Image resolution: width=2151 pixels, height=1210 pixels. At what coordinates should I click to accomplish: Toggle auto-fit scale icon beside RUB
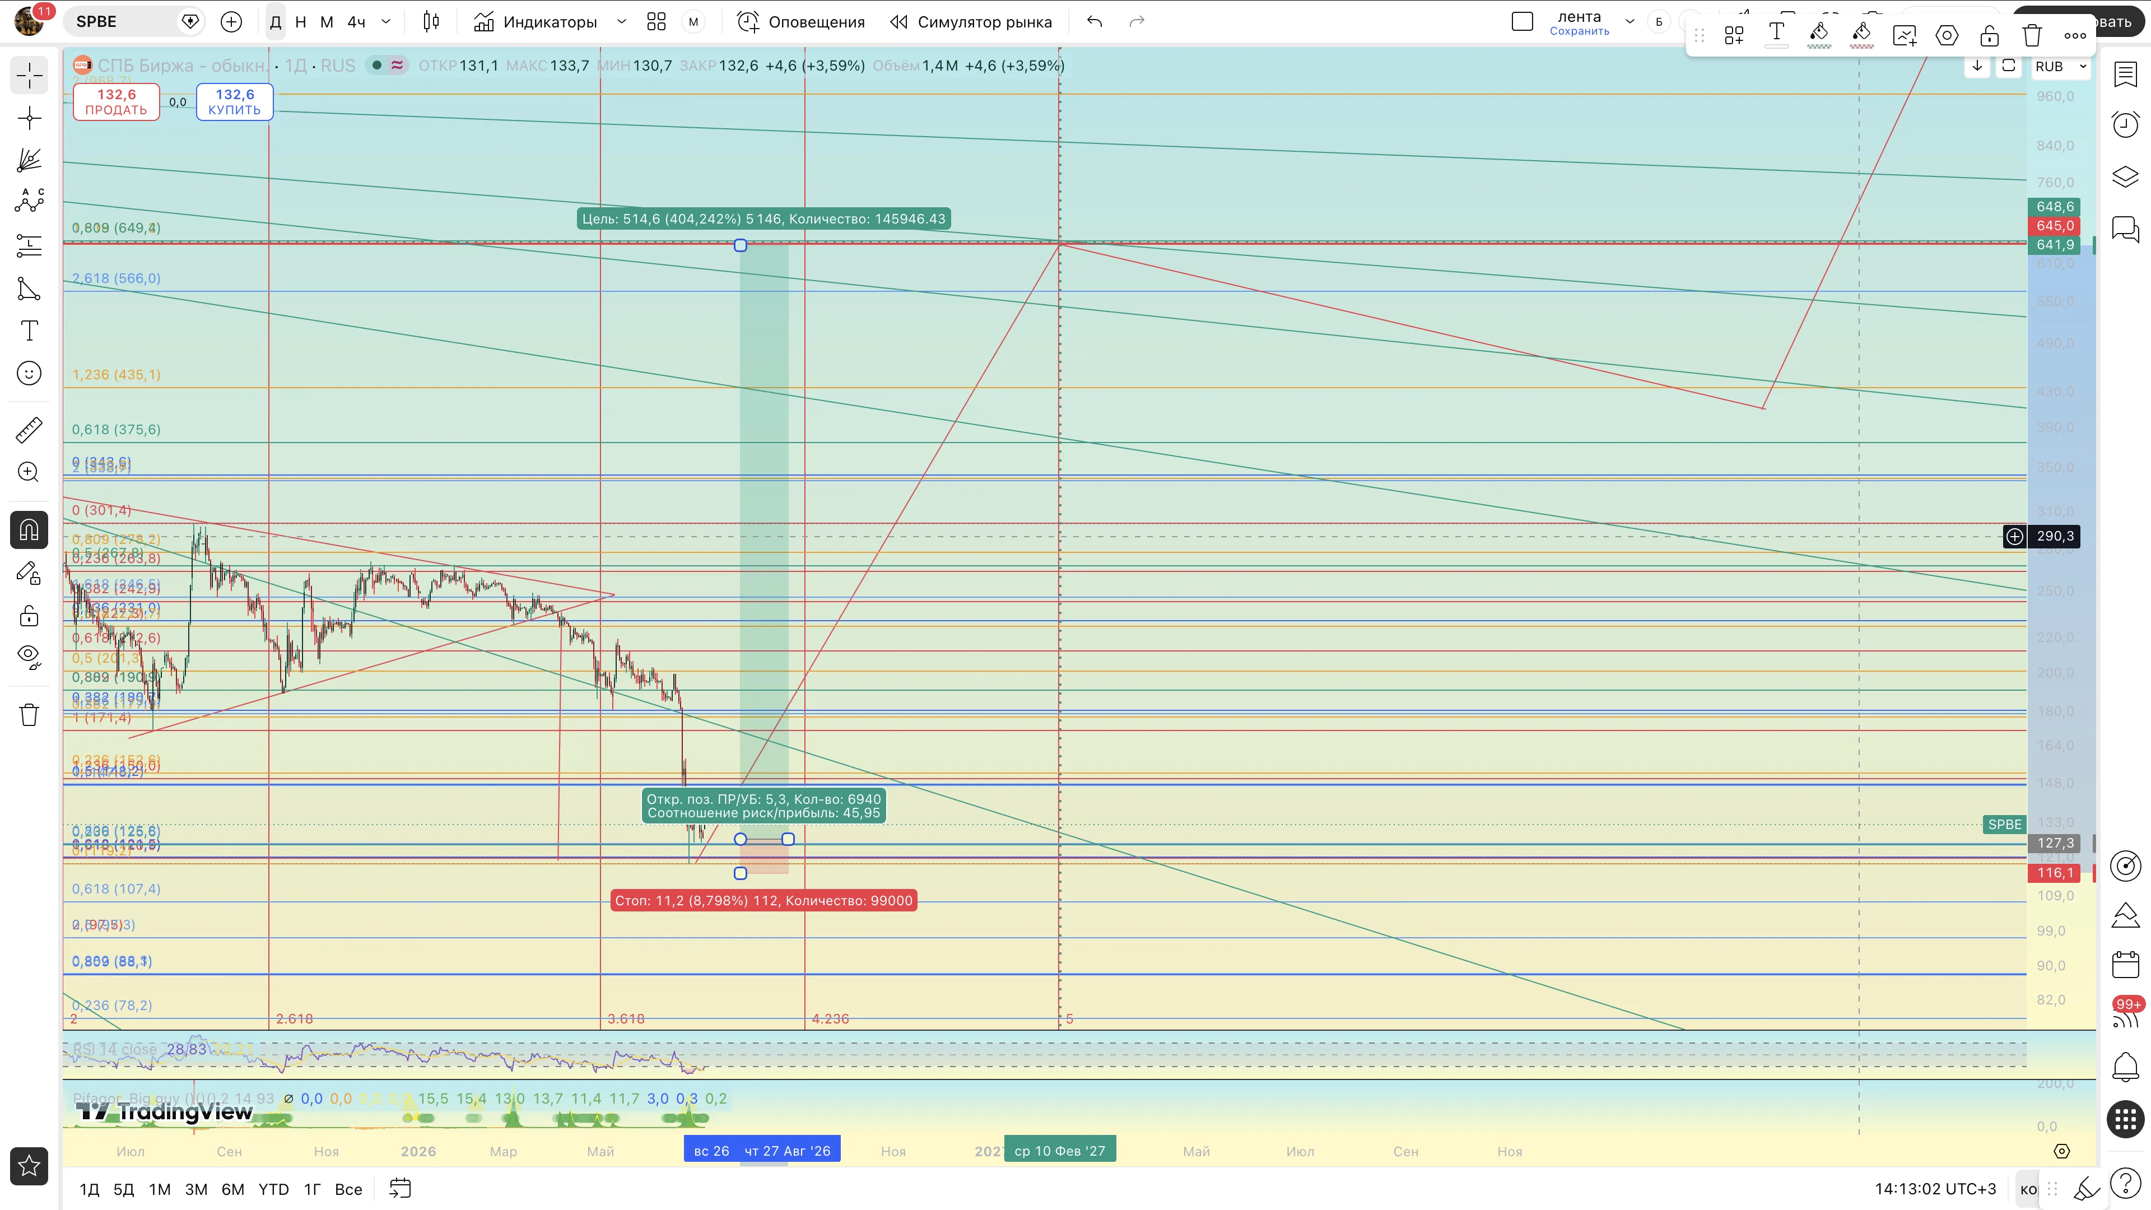(2008, 66)
